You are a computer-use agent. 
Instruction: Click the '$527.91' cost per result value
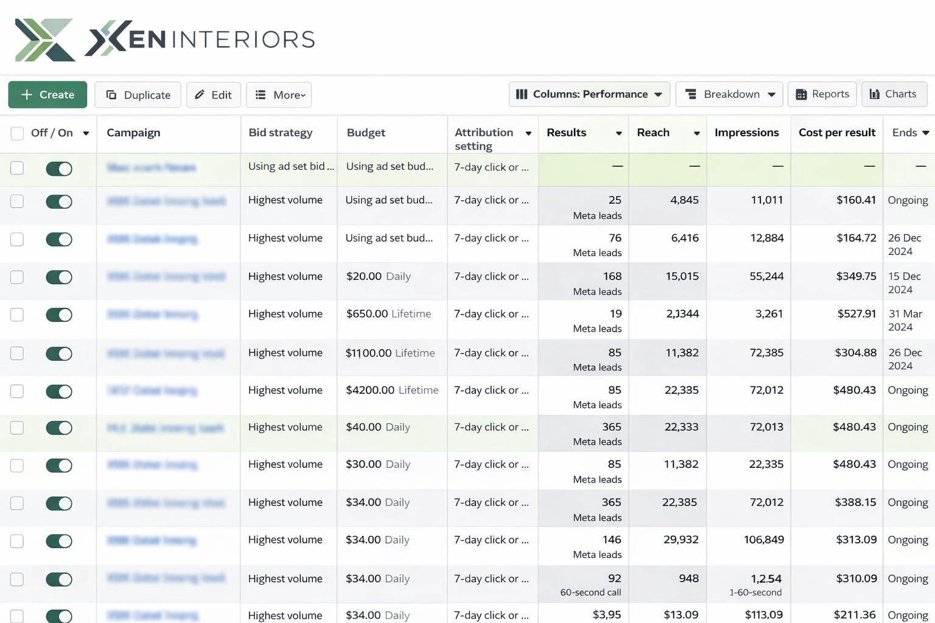click(856, 314)
